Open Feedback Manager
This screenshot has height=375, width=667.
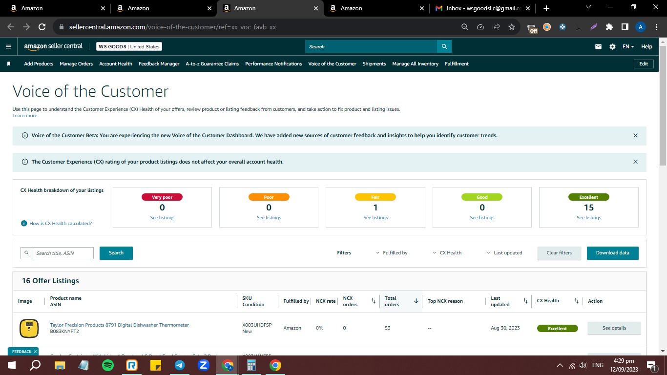[x=159, y=64]
